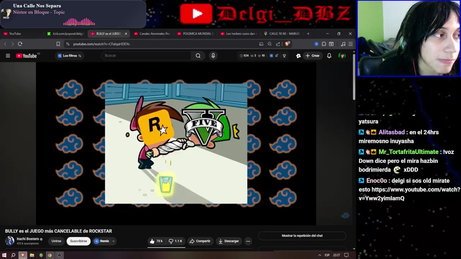Open the more actions three-dot button

248,241
